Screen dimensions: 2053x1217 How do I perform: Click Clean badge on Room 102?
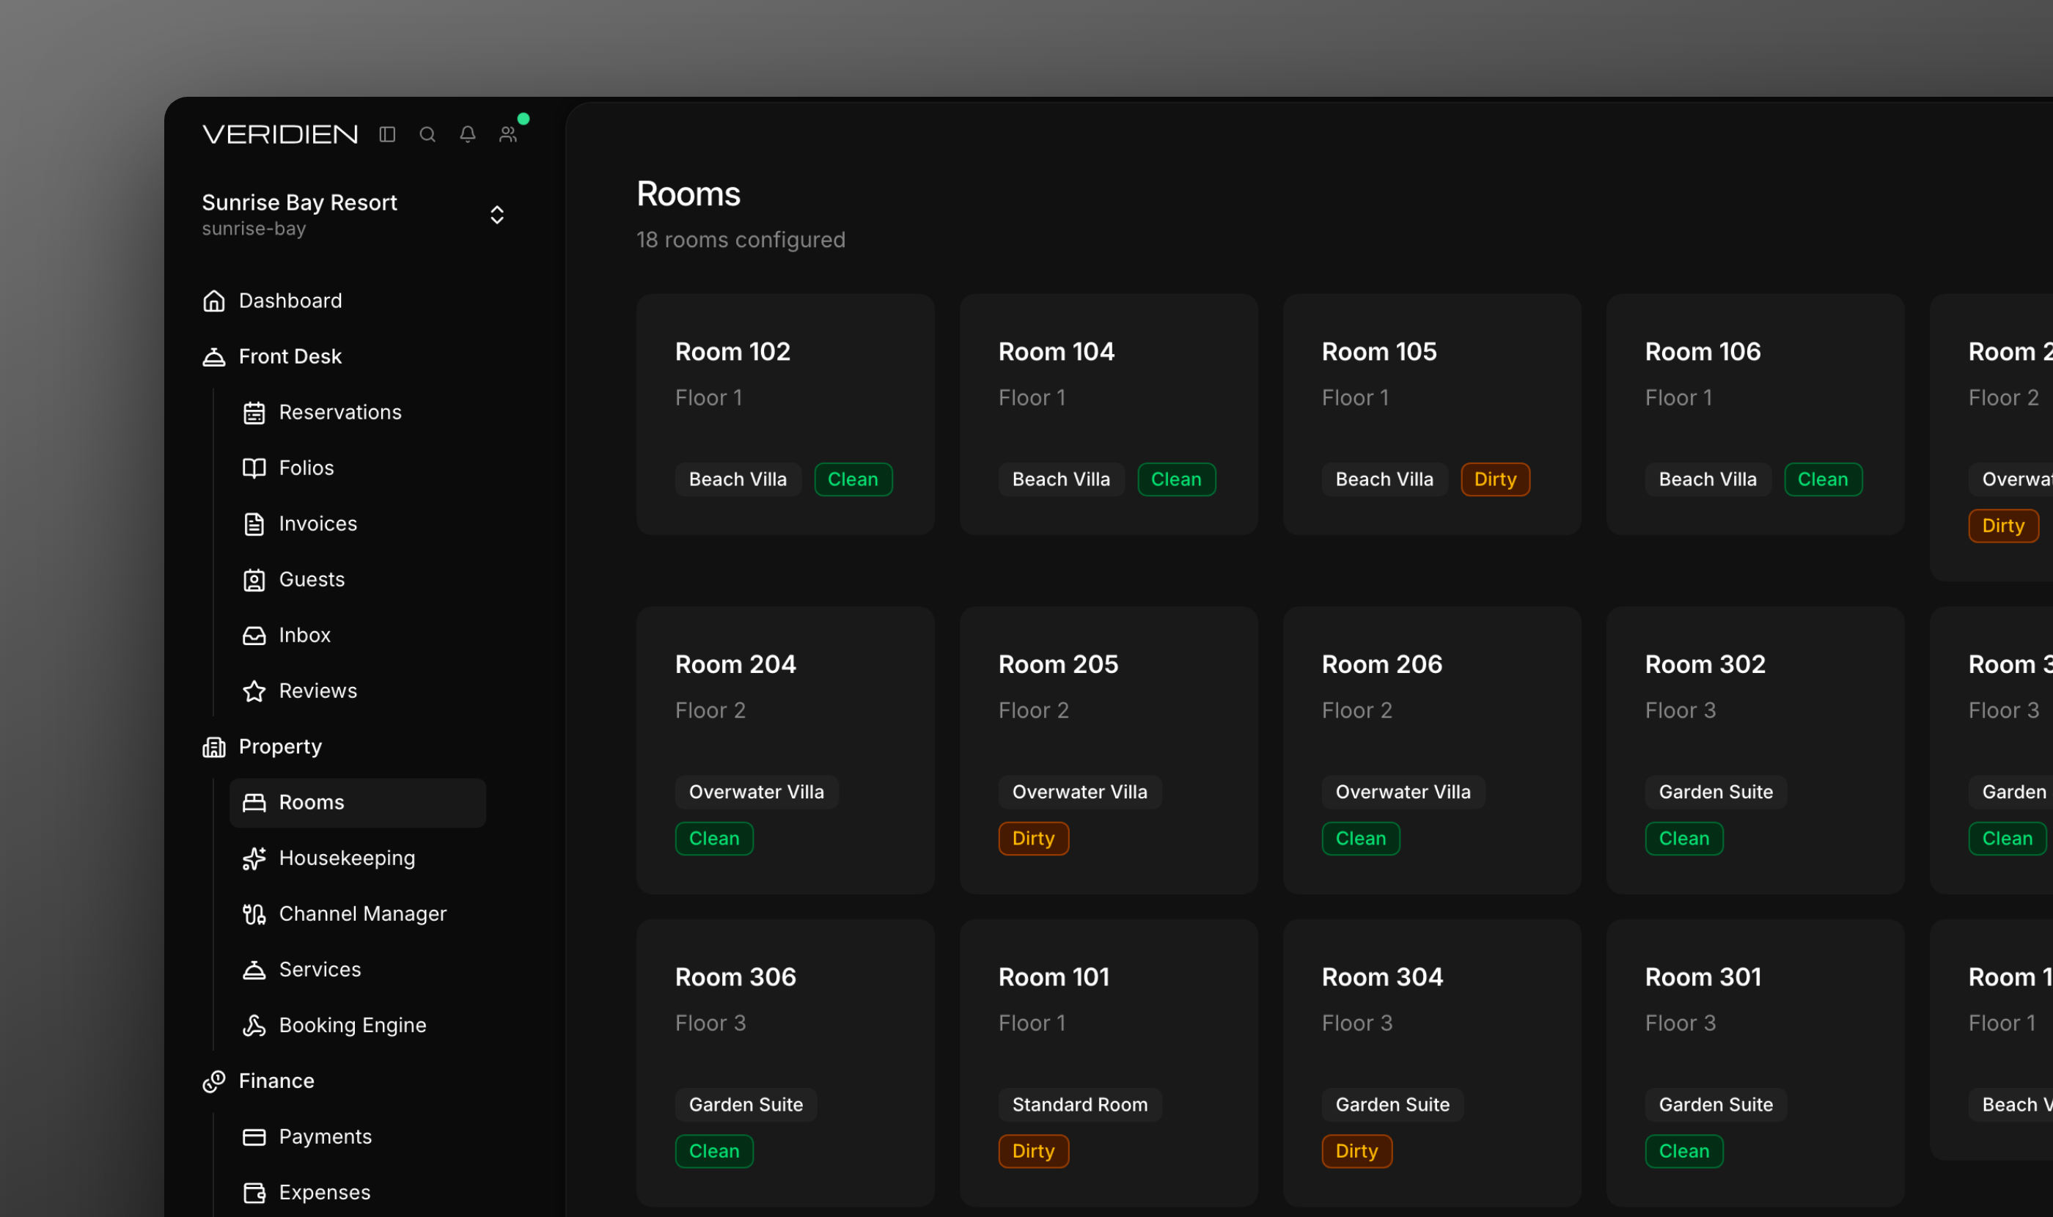pos(853,479)
